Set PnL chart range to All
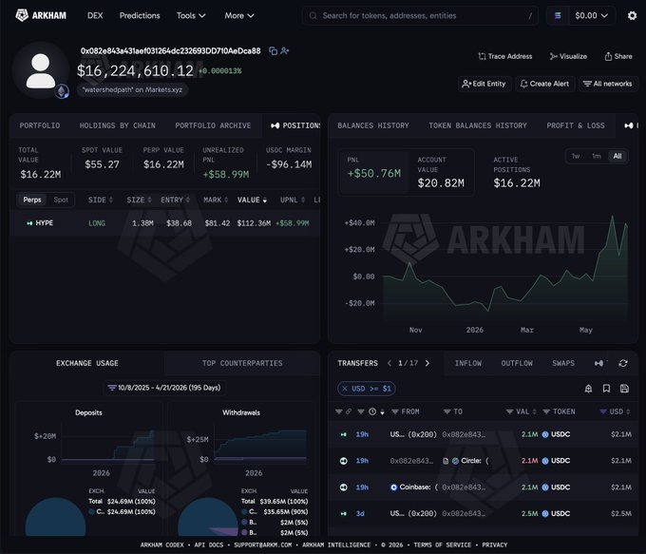646x554 pixels. tap(617, 156)
